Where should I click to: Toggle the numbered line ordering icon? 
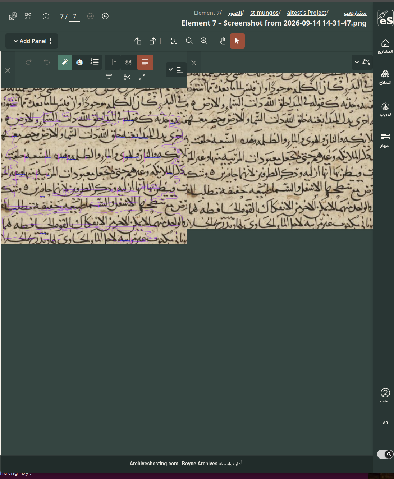click(95, 62)
